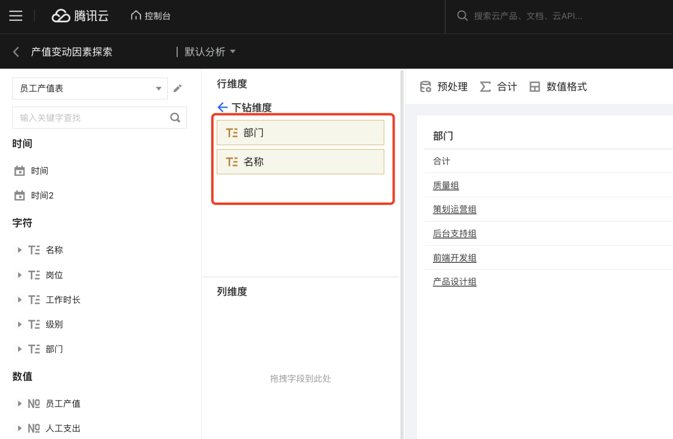Image resolution: width=673 pixels, height=439 pixels.
Task: Expand the 名称 field in the field list
Action: [19, 250]
